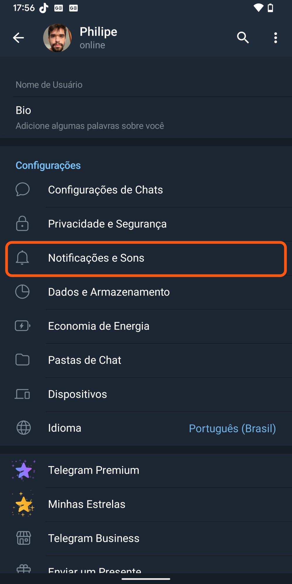This screenshot has height=584, width=292.
Task: Tap the battery power saving icon
Action: 22,326
